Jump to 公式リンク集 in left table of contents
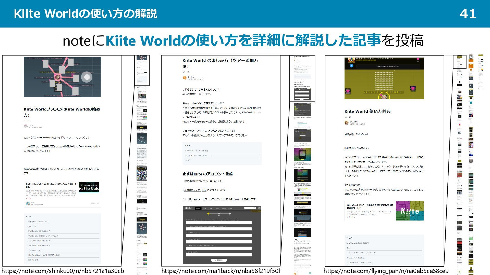Screen dimensions: 490x275 (x=33, y=260)
